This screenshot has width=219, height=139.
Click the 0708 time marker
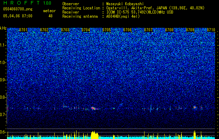(169, 30)
